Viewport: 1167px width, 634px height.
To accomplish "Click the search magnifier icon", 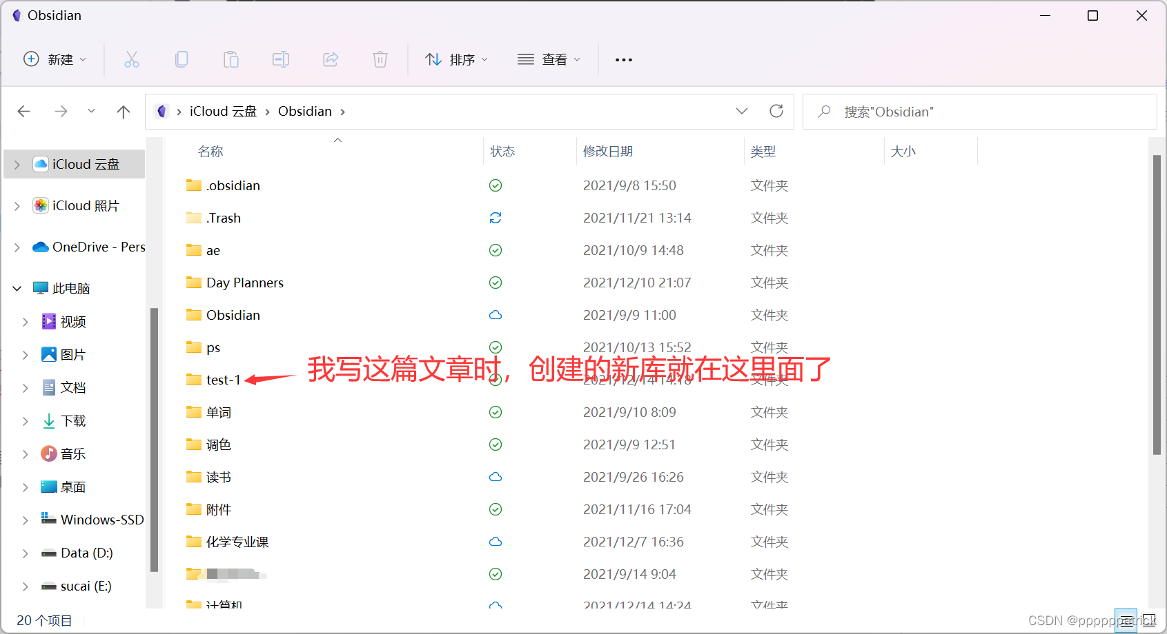I will 824,111.
